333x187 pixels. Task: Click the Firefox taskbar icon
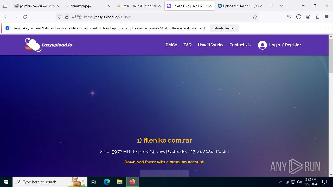pyautogui.click(x=132, y=182)
